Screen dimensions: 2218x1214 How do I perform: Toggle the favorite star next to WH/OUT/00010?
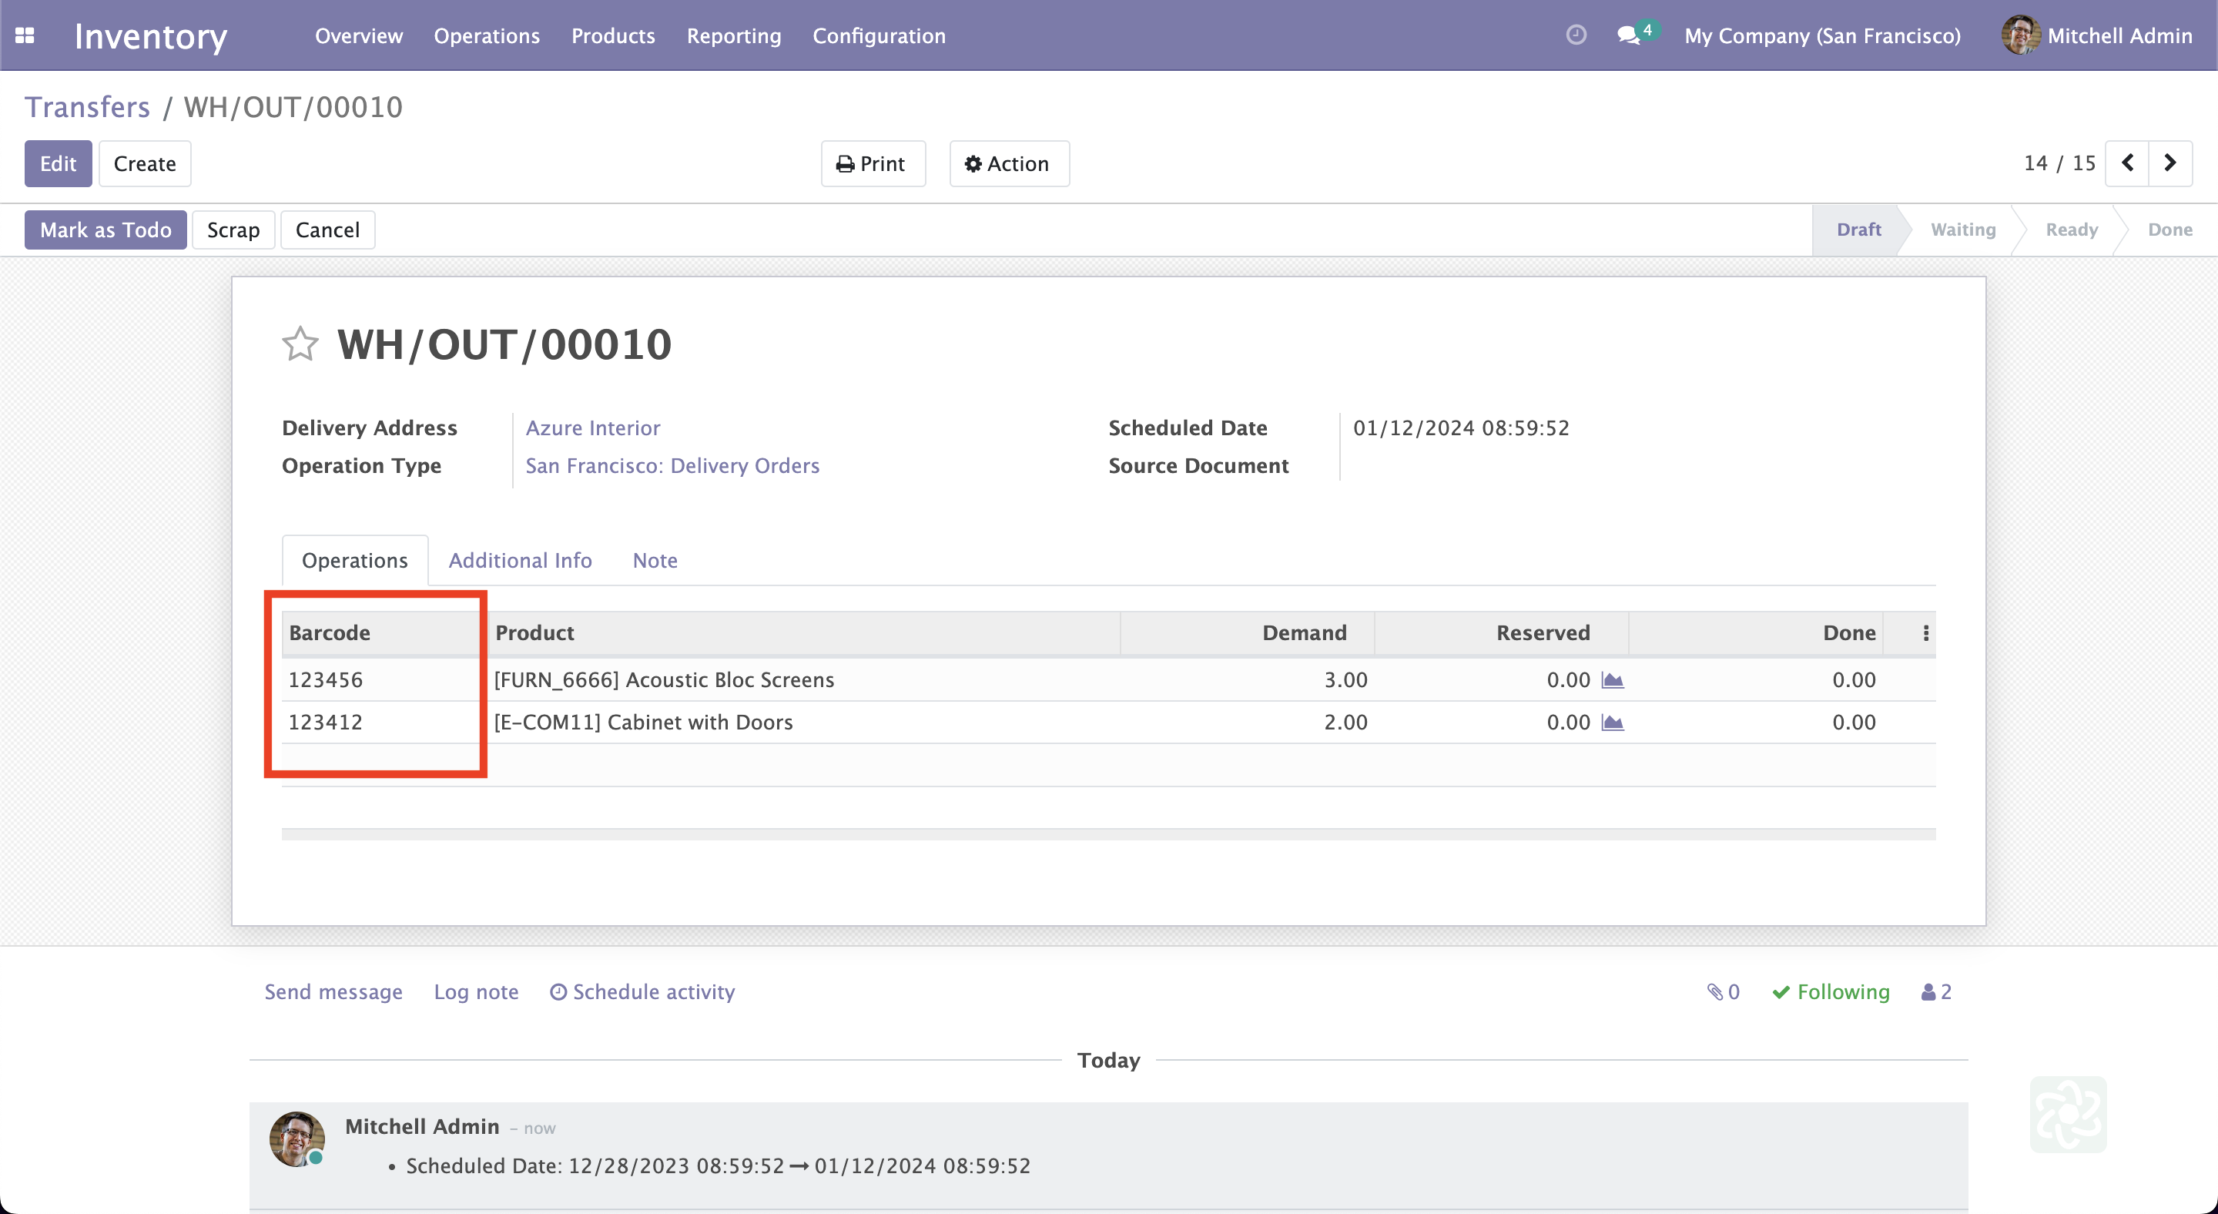click(300, 344)
